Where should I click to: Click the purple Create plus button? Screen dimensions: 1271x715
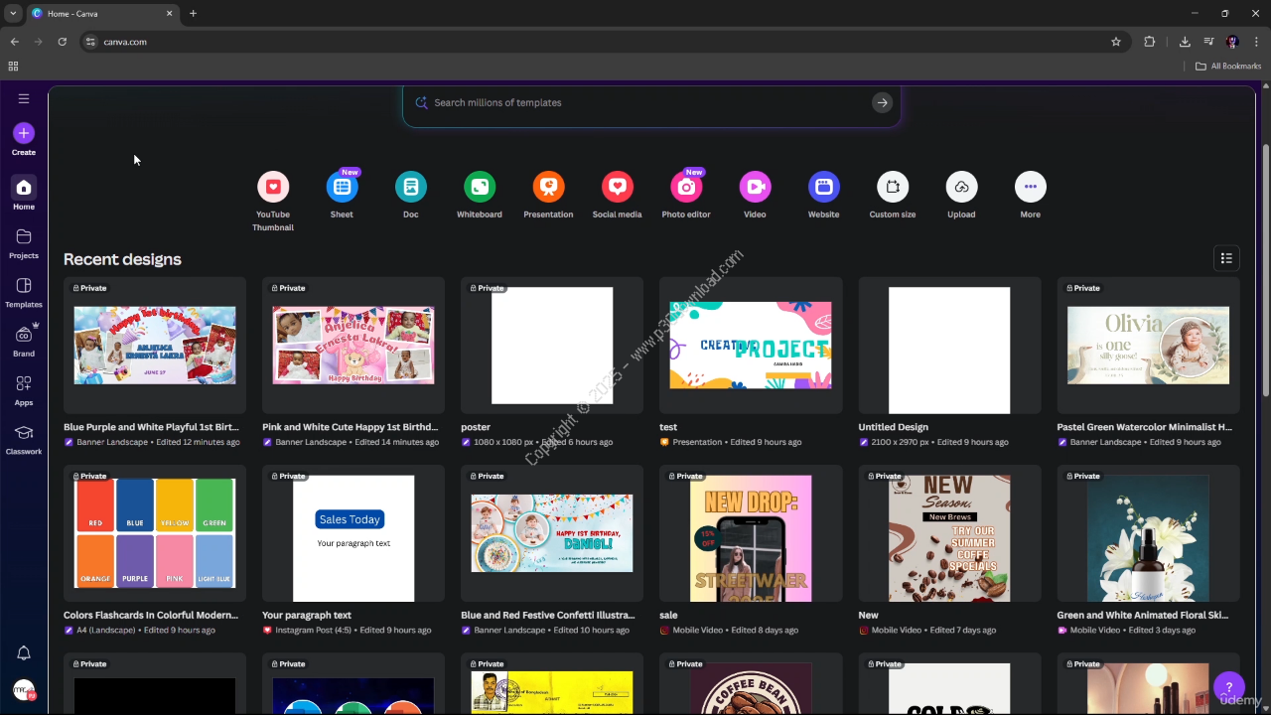point(24,133)
